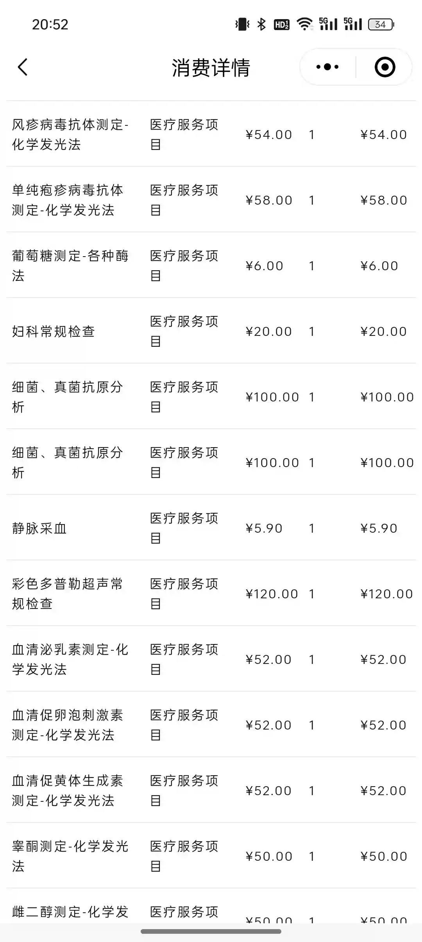Tap the 葡萄糖测定-各种酶法 item
Viewport: 422px width, 942px height.
pos(70,266)
